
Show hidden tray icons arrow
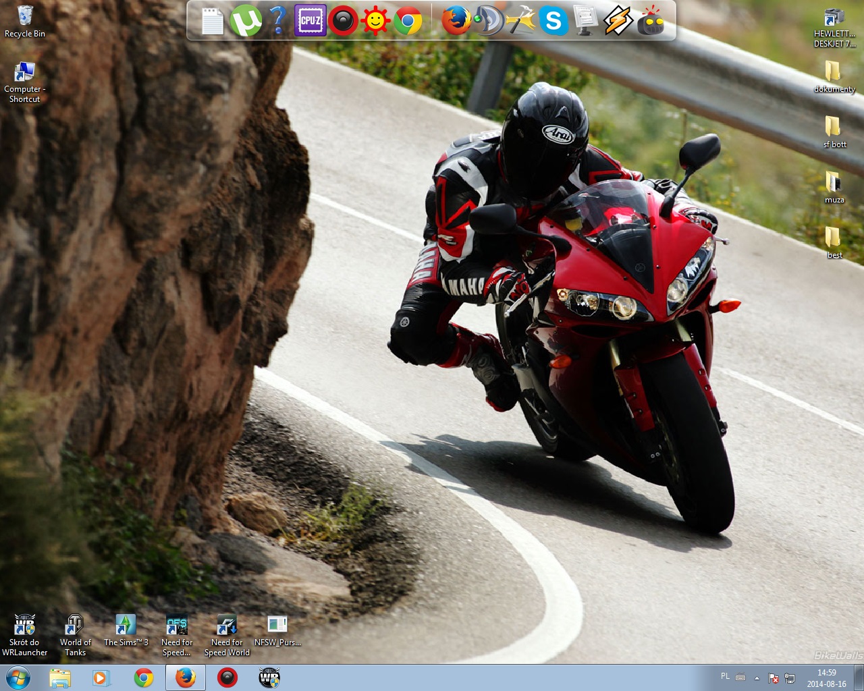(x=757, y=678)
